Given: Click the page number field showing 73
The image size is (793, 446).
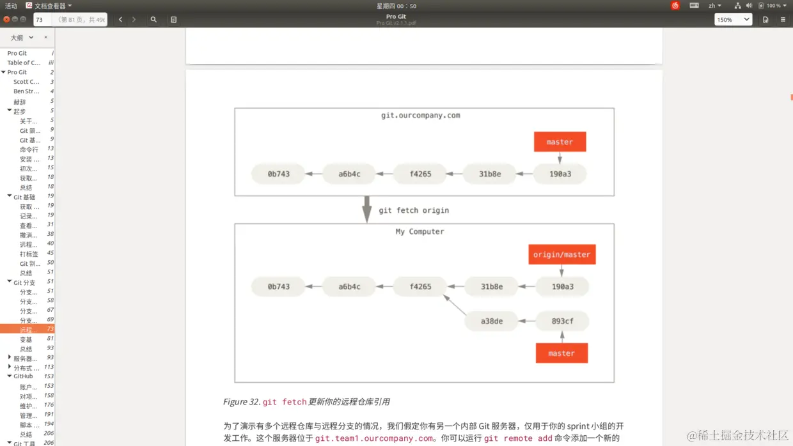Looking at the screenshot, I should click(42, 20).
